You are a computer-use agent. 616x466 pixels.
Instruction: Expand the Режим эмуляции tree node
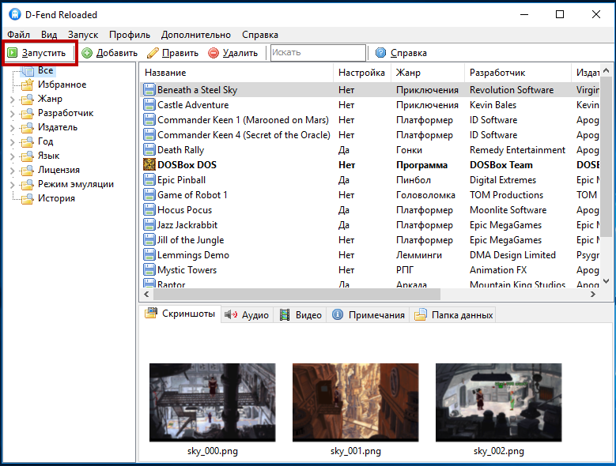click(12, 185)
